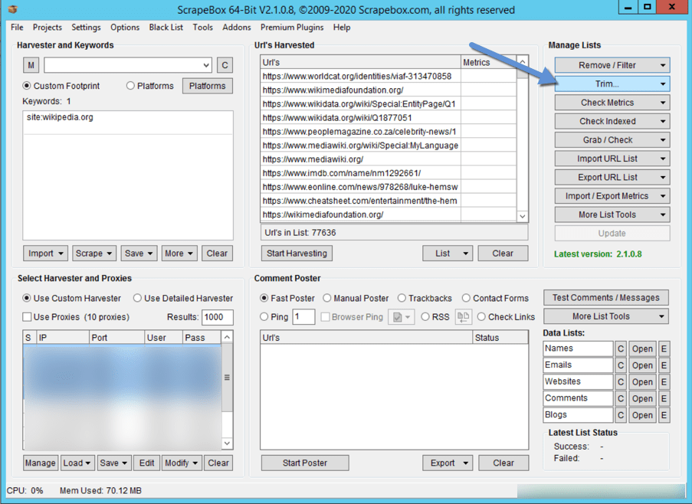The image size is (692, 504).
Task: Open the Premium Plugins menu
Action: (292, 28)
